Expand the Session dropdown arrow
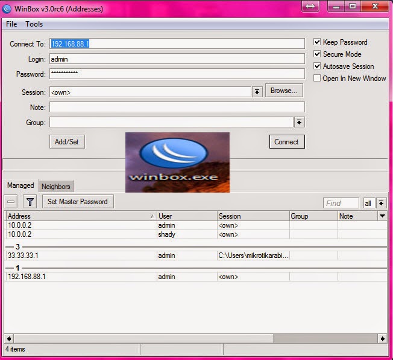 coord(257,92)
